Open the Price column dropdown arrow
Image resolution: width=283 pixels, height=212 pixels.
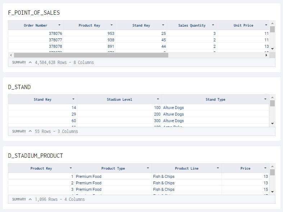(265, 168)
